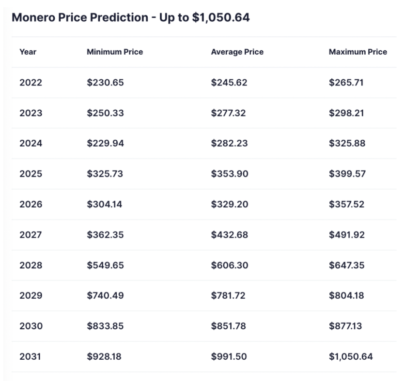Select the $991.50 average price cell

tap(229, 357)
